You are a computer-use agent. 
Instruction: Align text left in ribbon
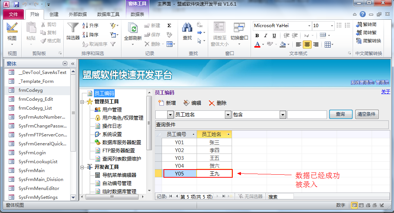tap(299, 45)
